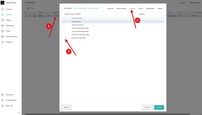This screenshot has width=202, height=115.
Task: Open the Administration sidebar icon
Action: coord(2,36)
